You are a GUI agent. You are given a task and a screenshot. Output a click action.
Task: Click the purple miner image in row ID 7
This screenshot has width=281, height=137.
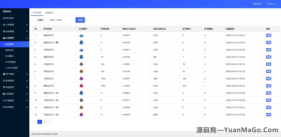pyautogui.click(x=81, y=78)
